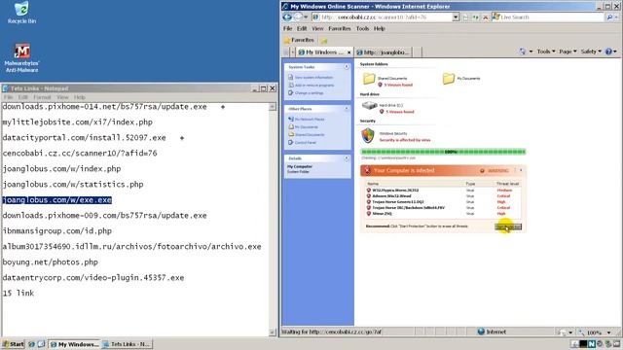Click Internet Explorer Forward button
The width and height of the screenshot is (623, 350).
(x=298, y=17)
